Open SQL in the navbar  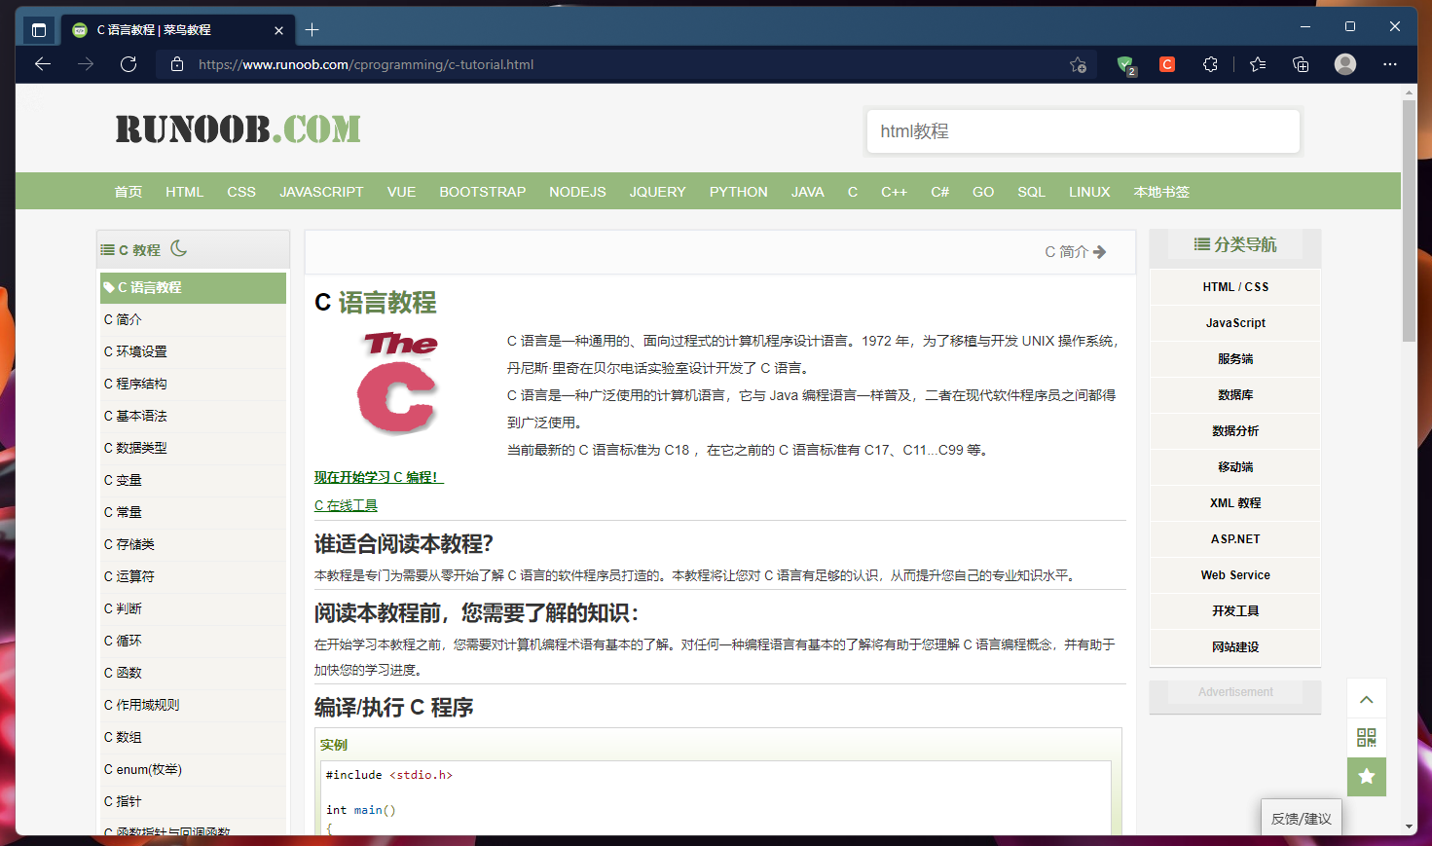point(1031,192)
